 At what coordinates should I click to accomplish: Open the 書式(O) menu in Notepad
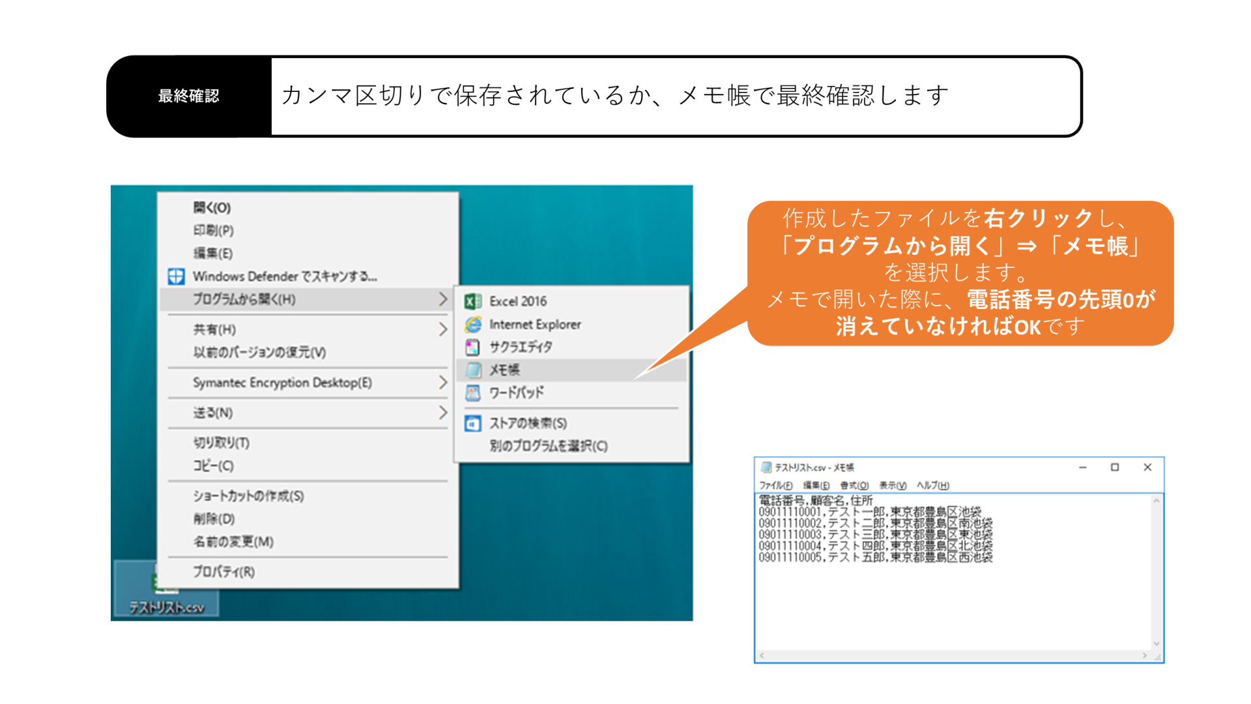(854, 485)
